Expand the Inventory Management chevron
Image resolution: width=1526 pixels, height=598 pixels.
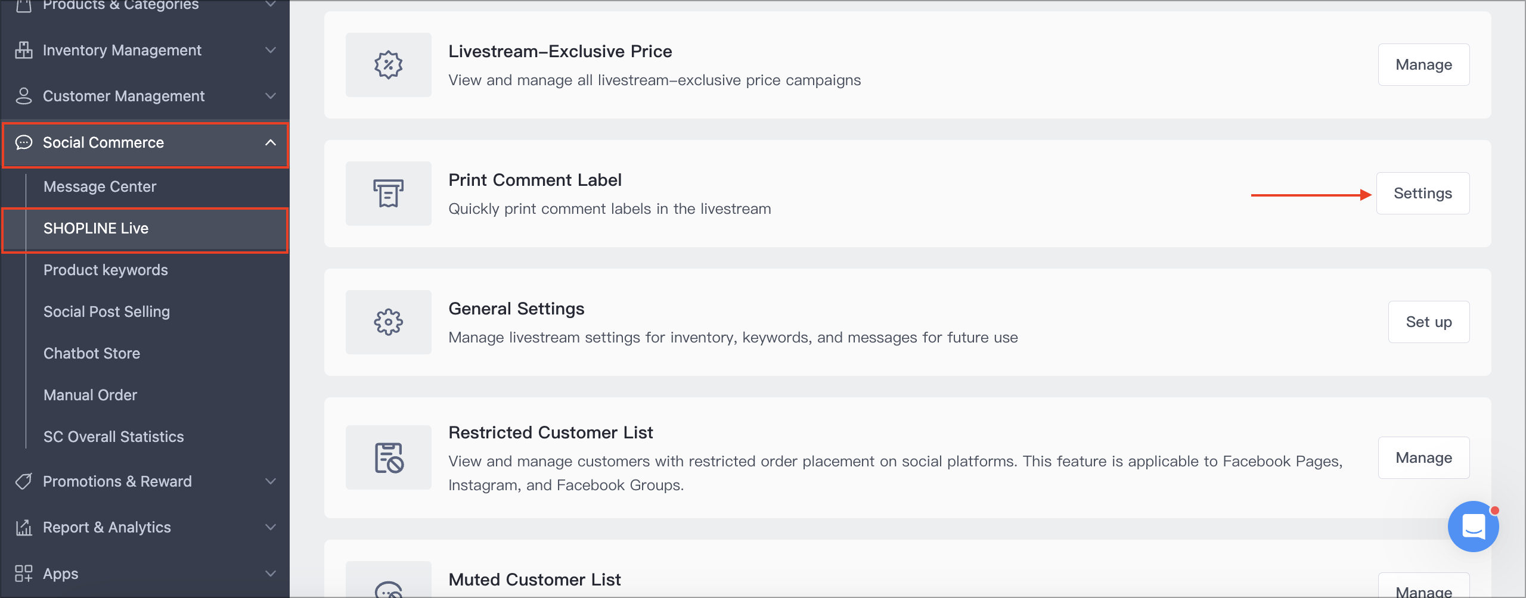(x=271, y=50)
